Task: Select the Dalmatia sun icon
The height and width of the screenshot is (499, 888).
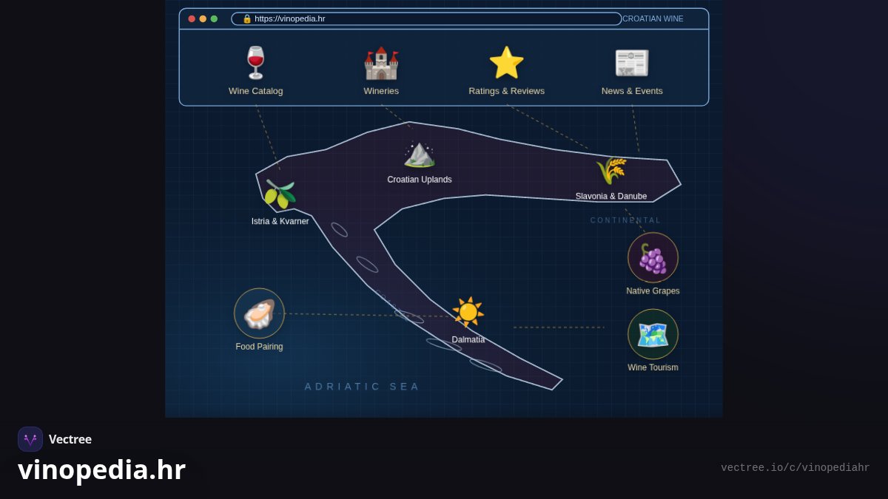Action: [x=468, y=312]
